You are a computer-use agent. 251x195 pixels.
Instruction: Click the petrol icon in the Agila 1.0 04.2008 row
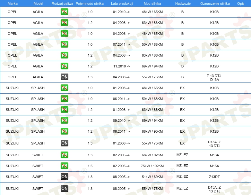click(x=64, y=34)
